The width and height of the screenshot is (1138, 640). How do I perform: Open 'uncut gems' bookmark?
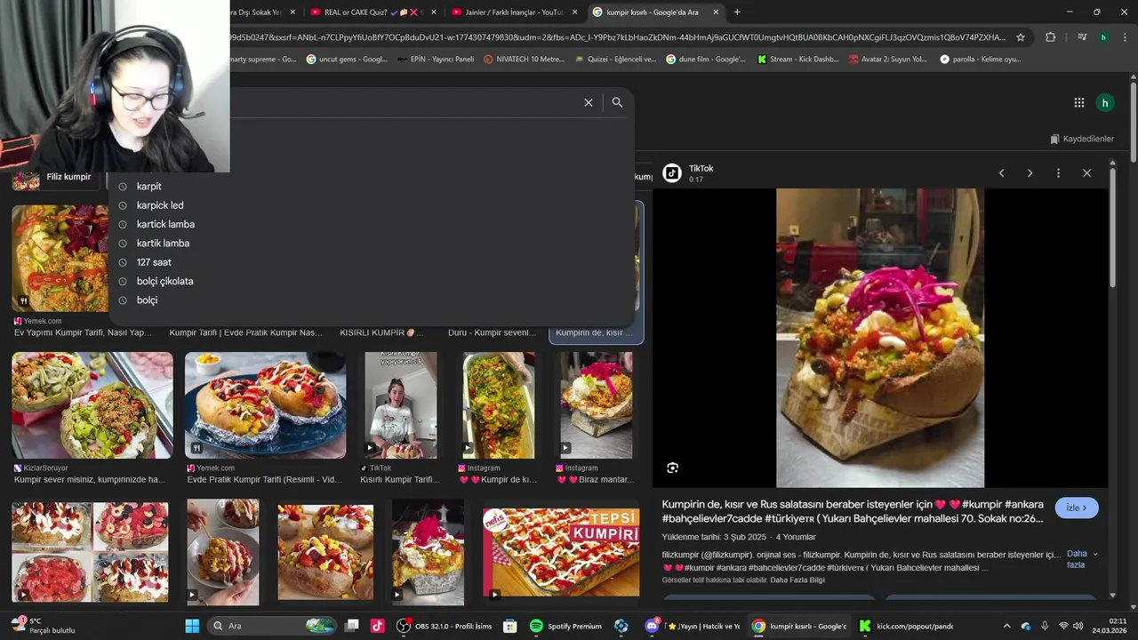347,60
